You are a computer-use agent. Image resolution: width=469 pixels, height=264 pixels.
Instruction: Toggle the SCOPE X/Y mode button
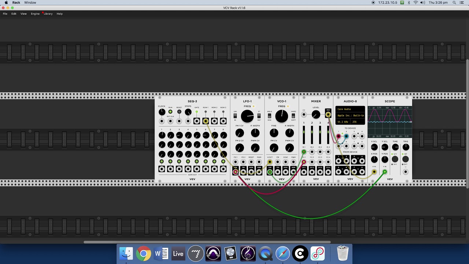click(395, 159)
